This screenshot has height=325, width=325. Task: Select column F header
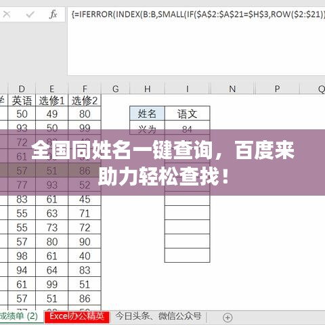pyautogui.click(x=85, y=89)
